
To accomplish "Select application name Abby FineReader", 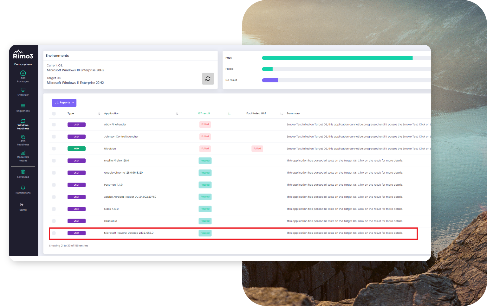I will click(115, 124).
